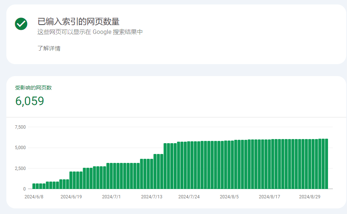The width and height of the screenshot is (347, 214).
Task: Click the green checkmark status icon
Action: pos(21,24)
